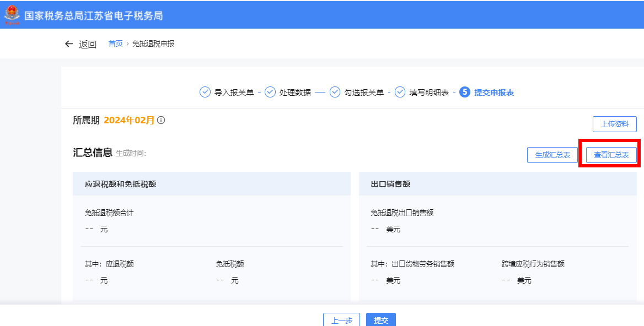Viewport: 644px width, 326px height.
Task: Click the back arrow icon
Action: 68,44
